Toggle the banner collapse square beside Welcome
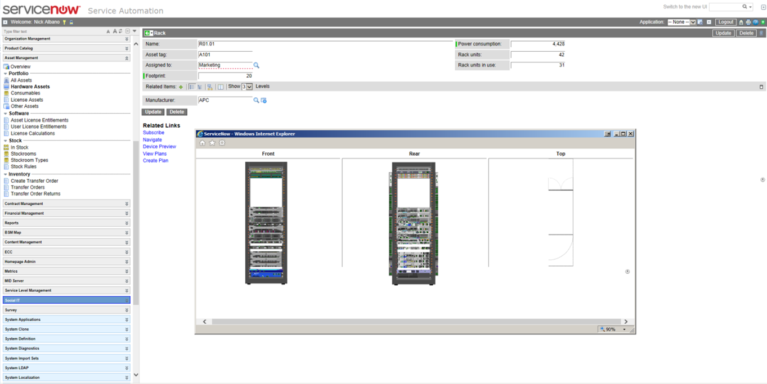 5,22
